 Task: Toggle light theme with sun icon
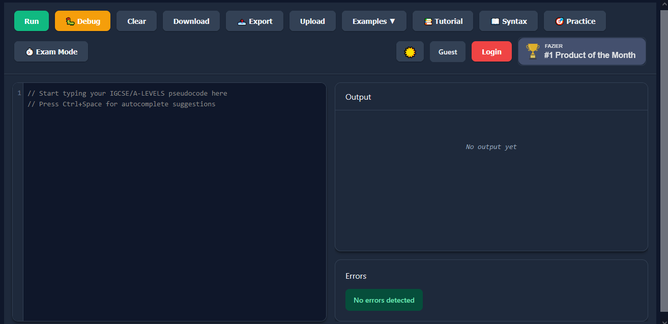click(x=410, y=52)
